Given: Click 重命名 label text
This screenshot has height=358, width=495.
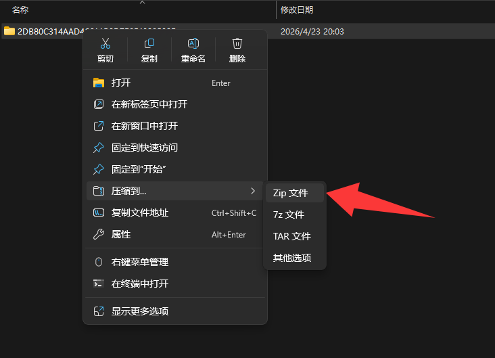Looking at the screenshot, I should (193, 58).
